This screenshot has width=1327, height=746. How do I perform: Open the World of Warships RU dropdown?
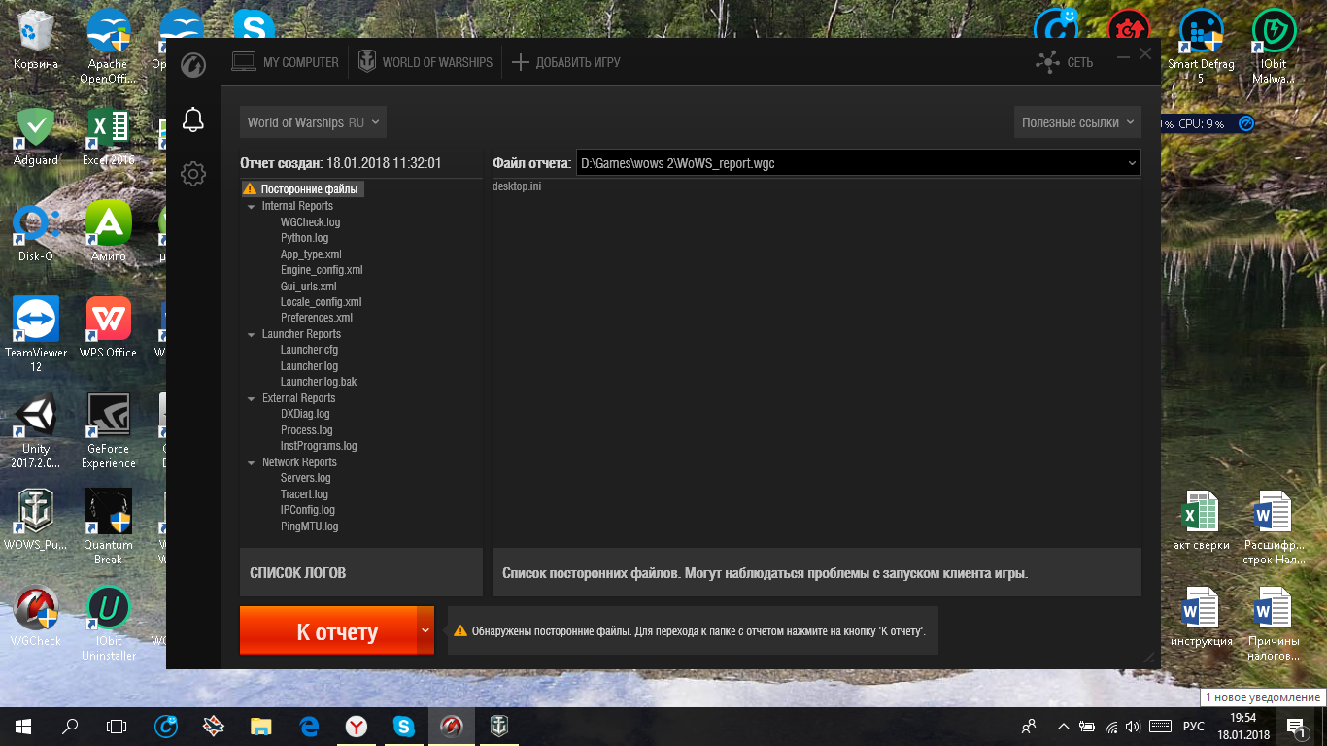coord(313,122)
